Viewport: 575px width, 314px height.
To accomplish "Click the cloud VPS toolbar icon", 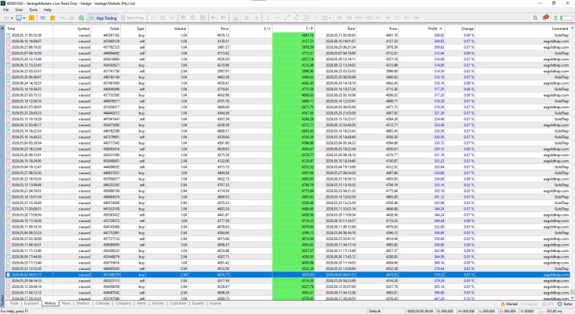I will click(71, 17).
